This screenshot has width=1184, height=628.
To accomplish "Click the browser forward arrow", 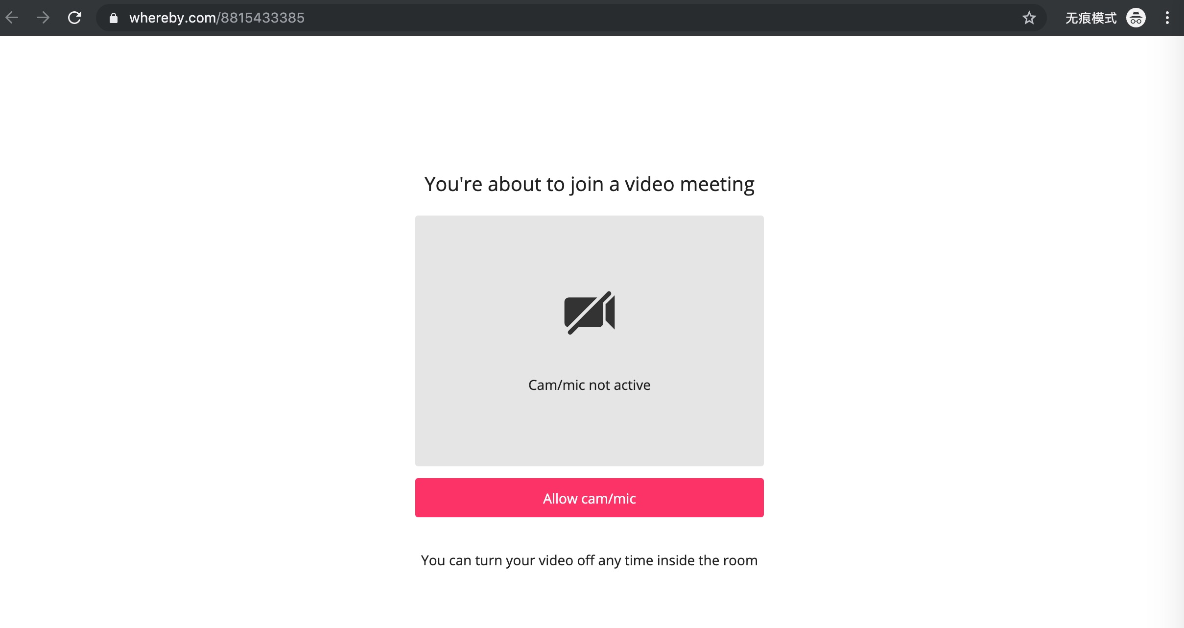I will pos(43,18).
